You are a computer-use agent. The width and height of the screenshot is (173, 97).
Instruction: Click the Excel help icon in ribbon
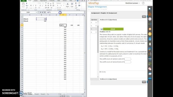[78, 1]
